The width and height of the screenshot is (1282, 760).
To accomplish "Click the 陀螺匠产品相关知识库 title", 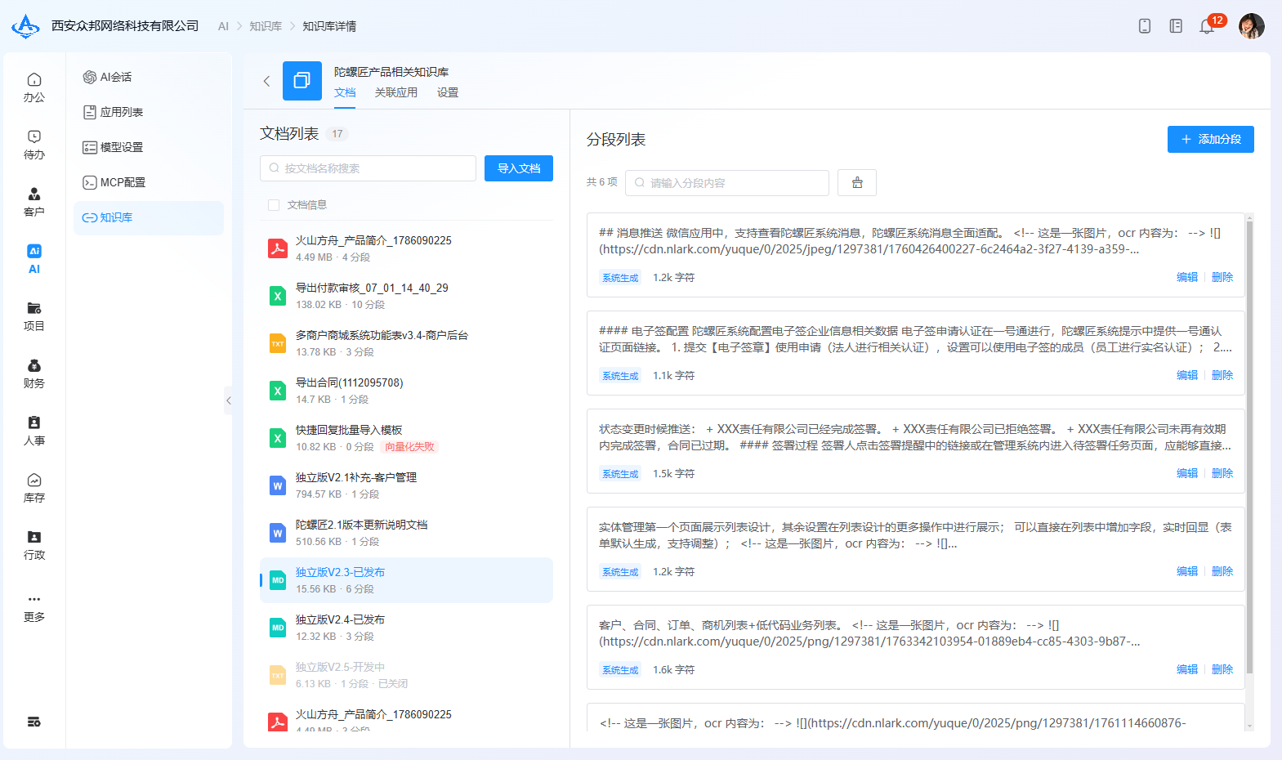I will [x=391, y=72].
